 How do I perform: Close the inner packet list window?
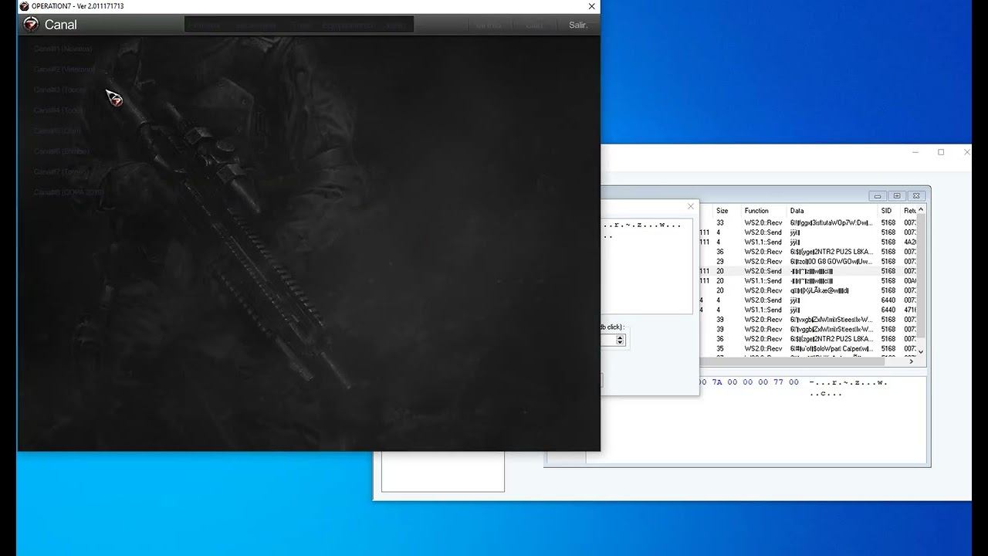915,196
